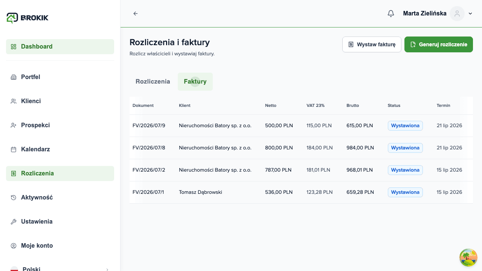
Task: Click the Rozliczenia i faktury heading
Action: [169, 42]
